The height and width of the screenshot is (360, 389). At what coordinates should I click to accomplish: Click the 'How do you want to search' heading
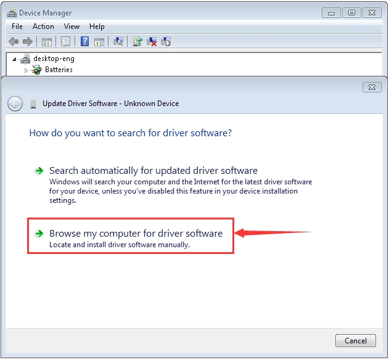tap(131, 133)
